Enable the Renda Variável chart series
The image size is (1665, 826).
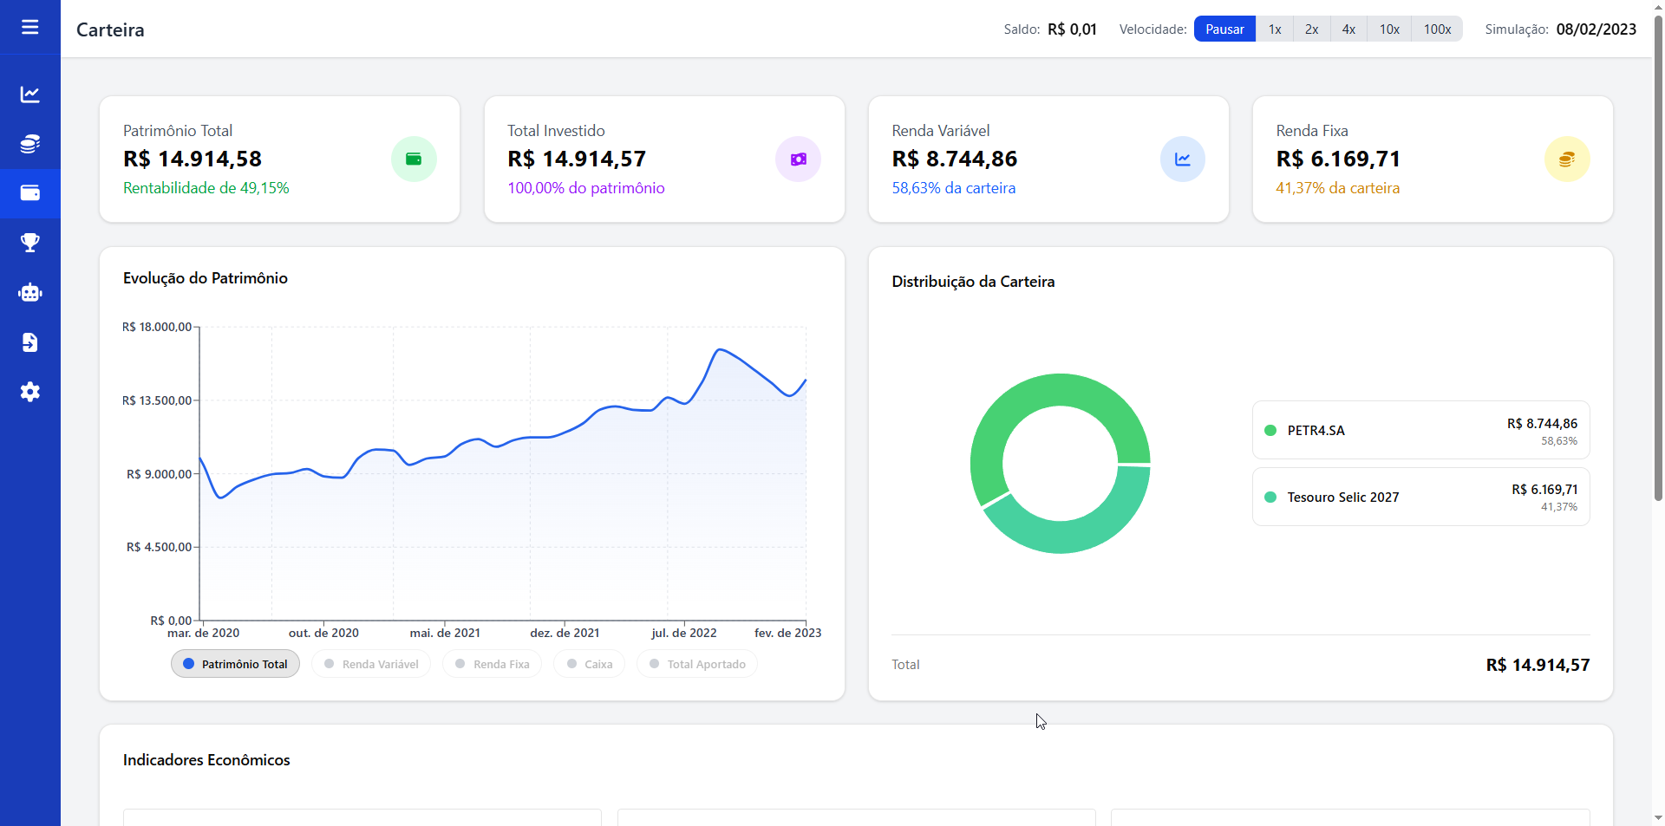pyautogui.click(x=371, y=664)
